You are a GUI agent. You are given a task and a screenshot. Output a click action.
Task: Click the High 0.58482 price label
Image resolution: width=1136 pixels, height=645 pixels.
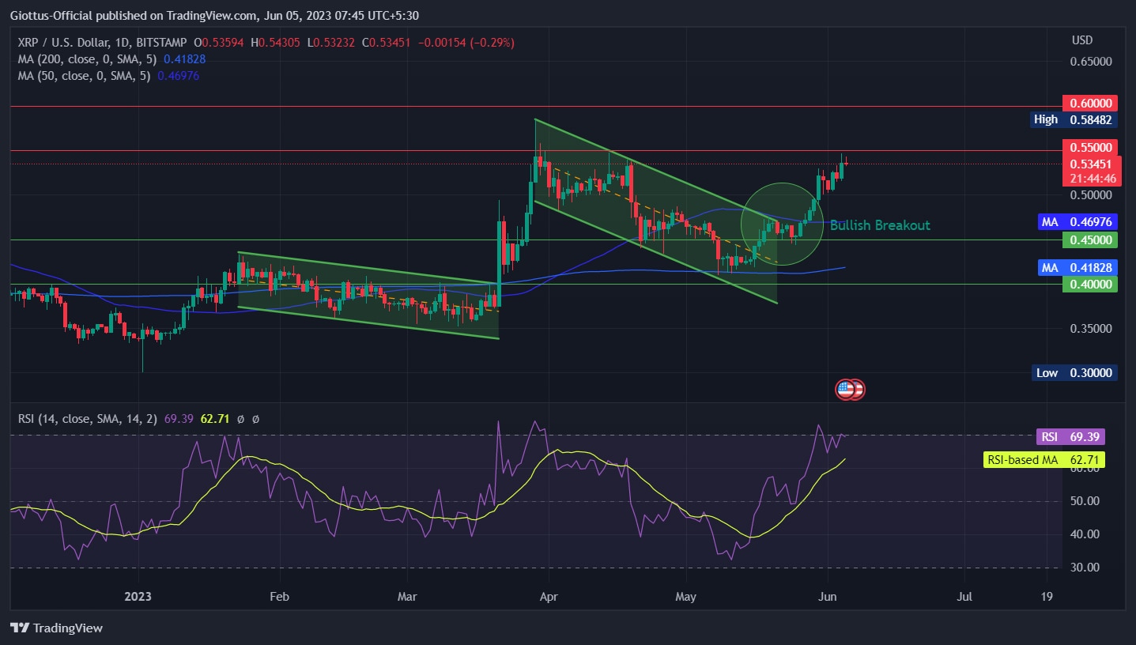[x=1074, y=120]
